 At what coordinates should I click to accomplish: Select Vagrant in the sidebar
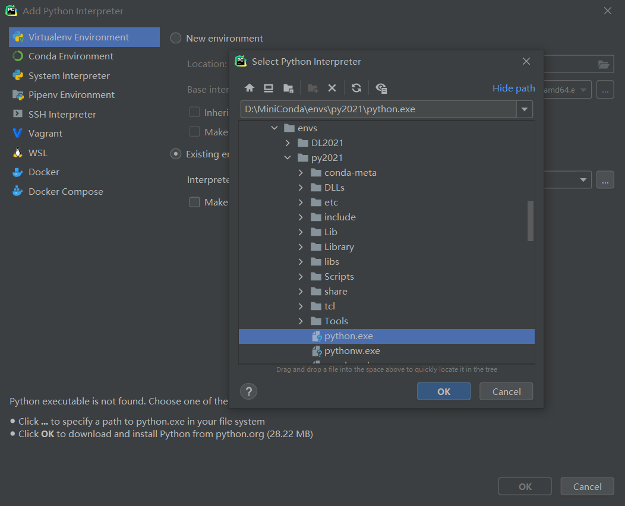(84, 134)
